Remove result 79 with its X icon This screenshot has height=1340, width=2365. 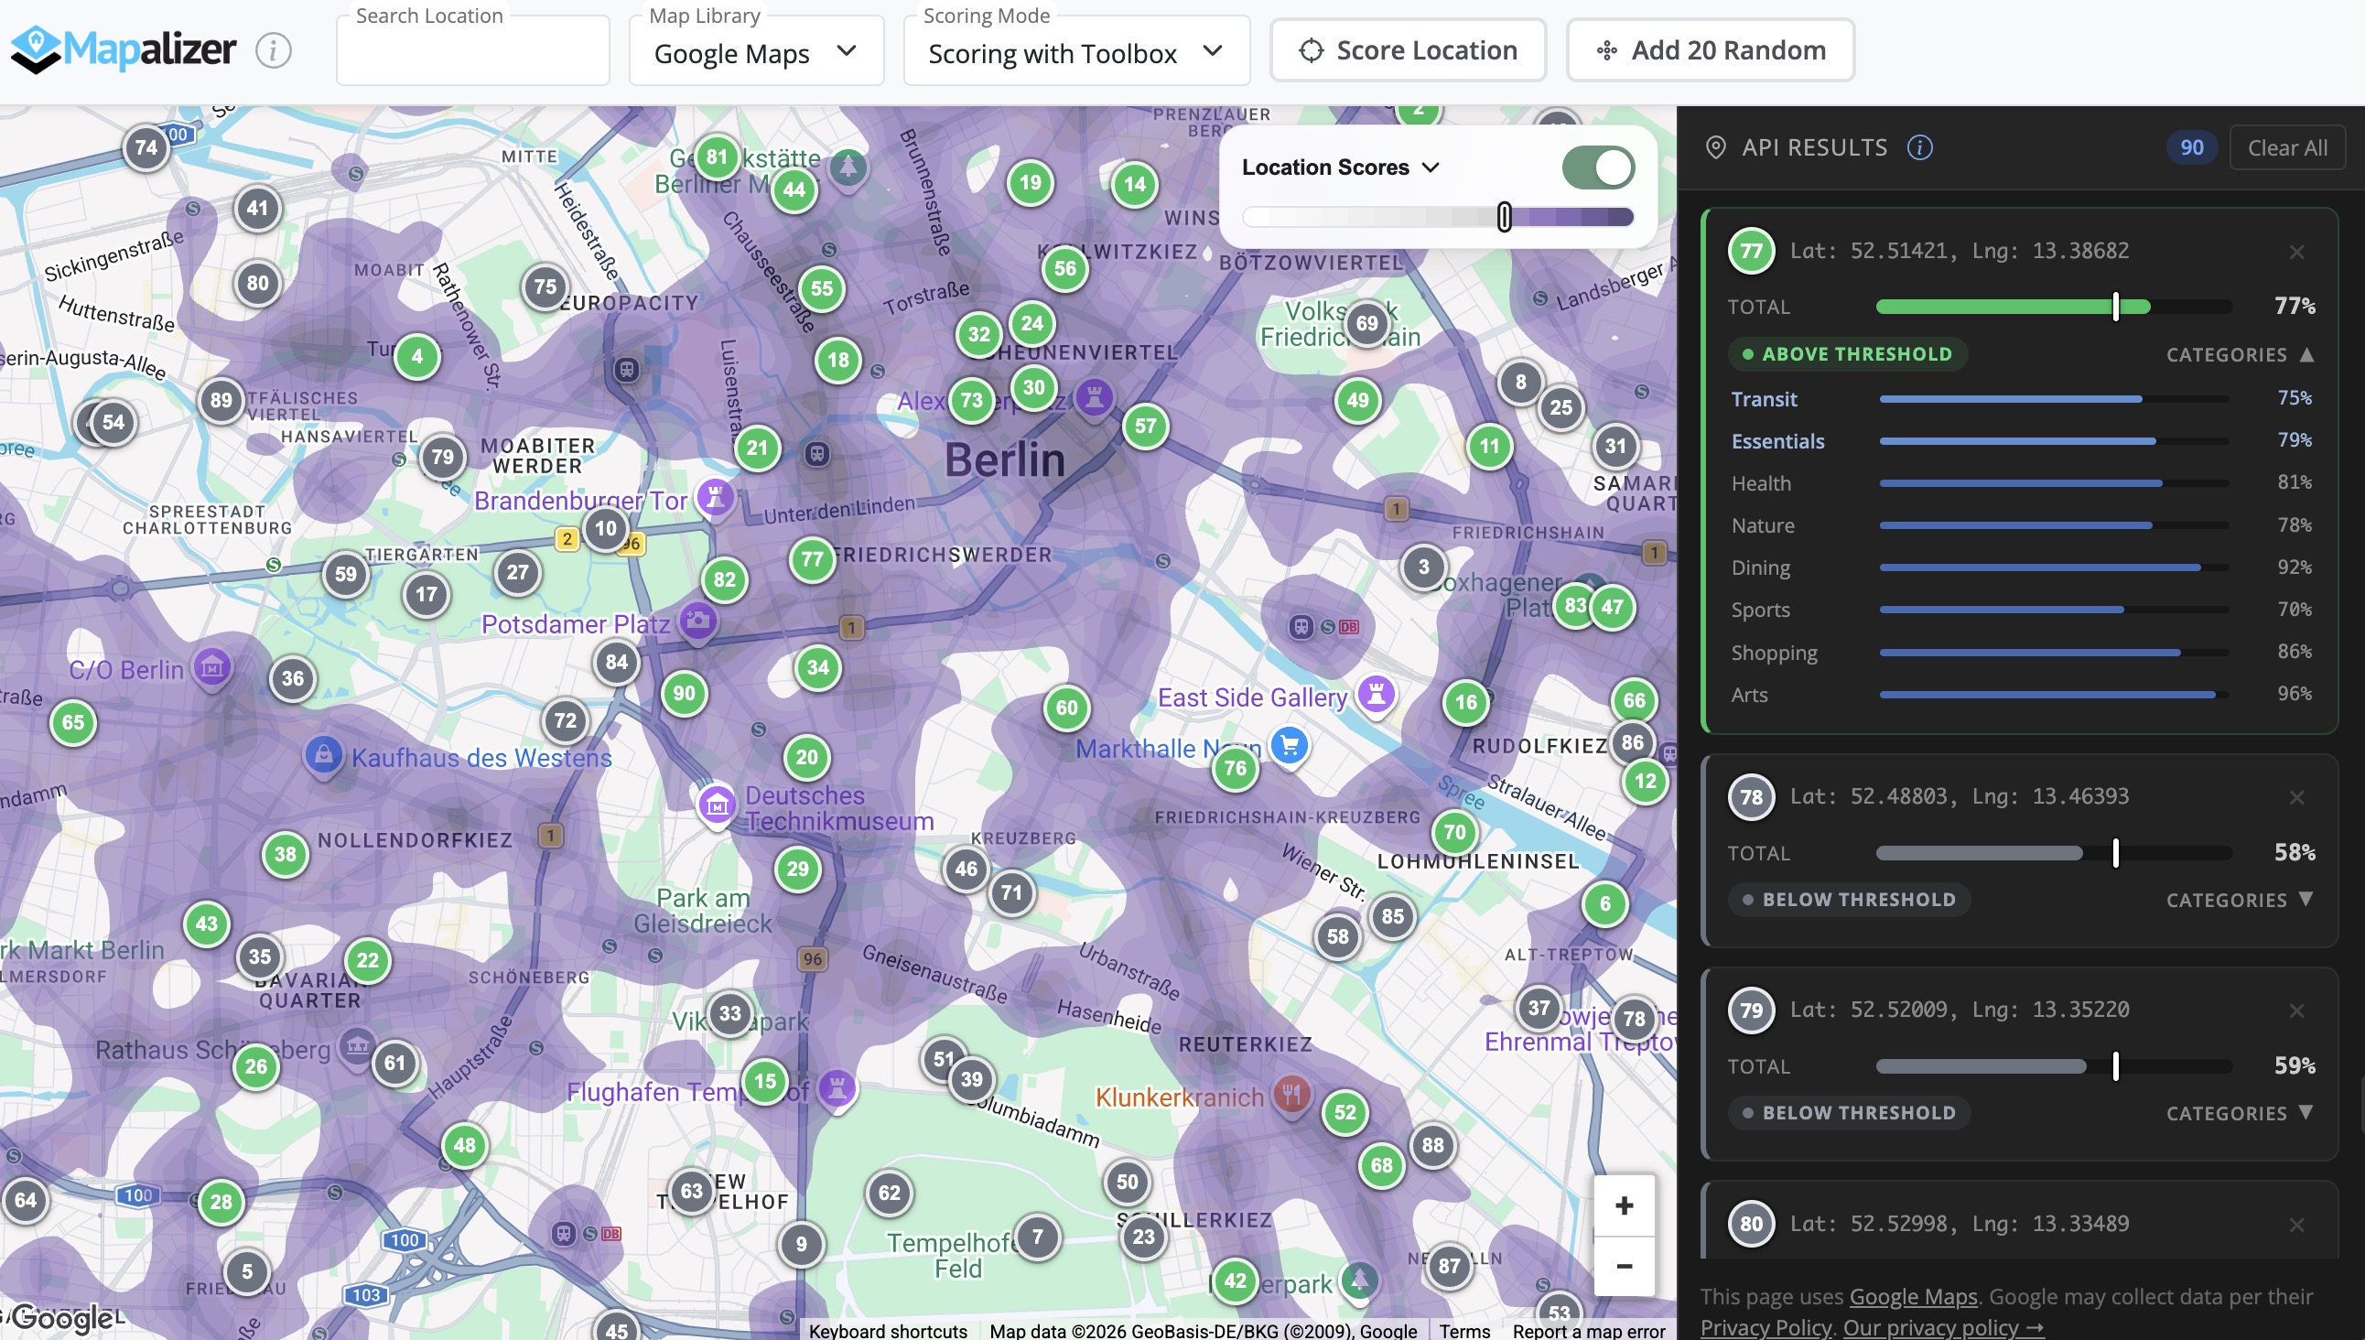(2296, 1010)
